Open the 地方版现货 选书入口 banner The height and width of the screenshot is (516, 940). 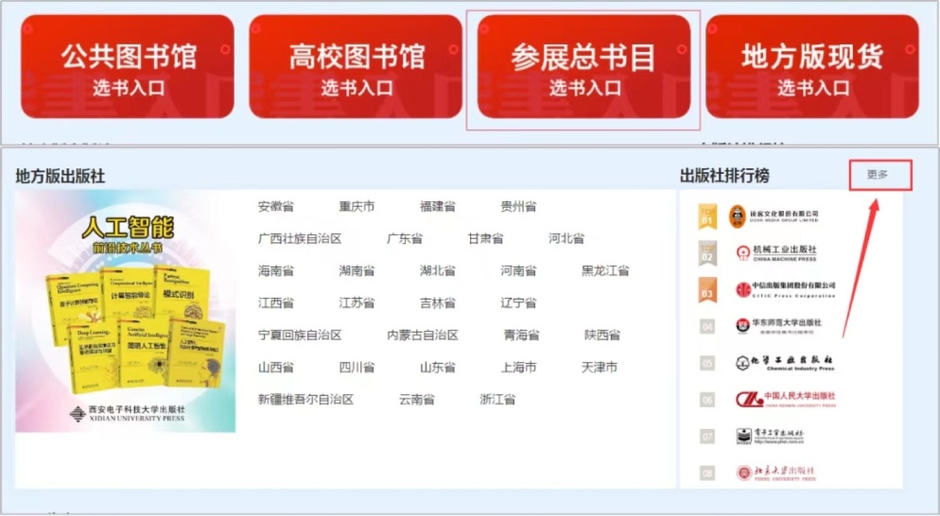coord(811,67)
